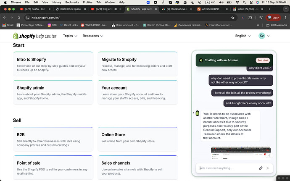Open the Forex Correlation bookmark
The height and width of the screenshot is (181, 290).
point(219,25)
